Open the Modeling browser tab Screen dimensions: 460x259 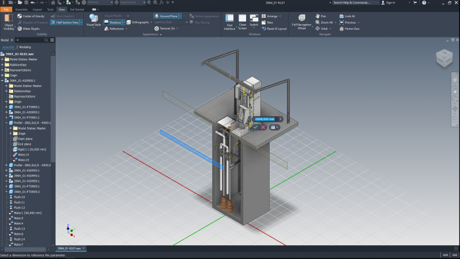25,47
